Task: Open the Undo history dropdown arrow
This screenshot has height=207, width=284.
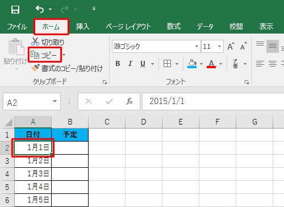Action: (50, 9)
